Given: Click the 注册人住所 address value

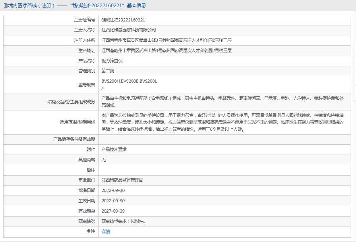Looking at the screenshot, I should click(x=166, y=40).
